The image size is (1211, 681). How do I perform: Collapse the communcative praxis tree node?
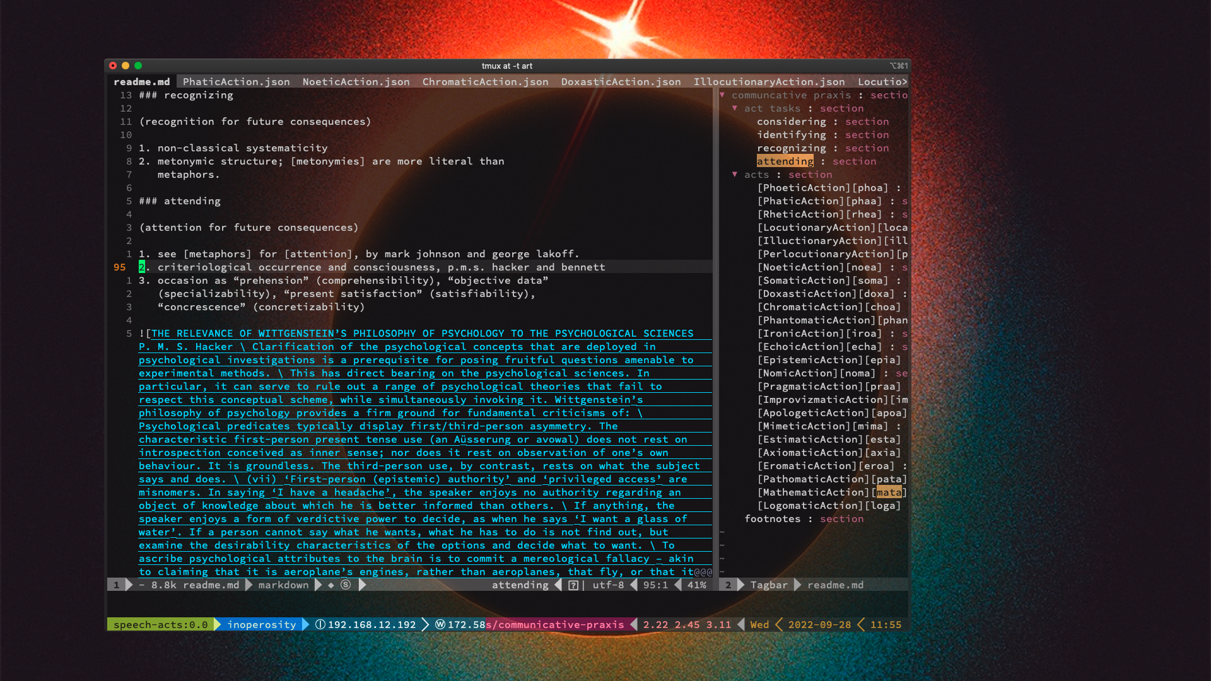(x=722, y=95)
